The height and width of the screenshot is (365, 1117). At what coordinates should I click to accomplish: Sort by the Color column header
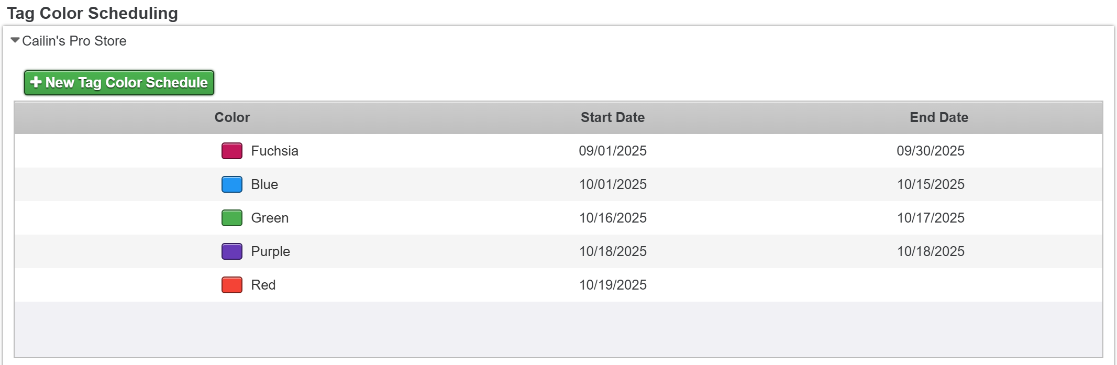(232, 117)
